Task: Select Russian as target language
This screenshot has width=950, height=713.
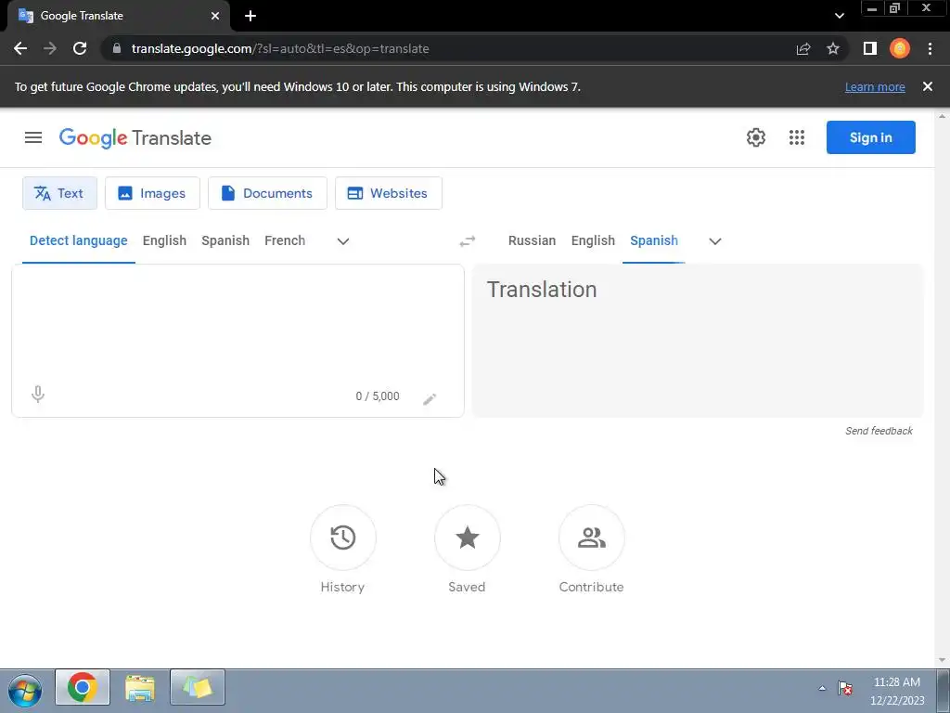Action: tap(532, 240)
